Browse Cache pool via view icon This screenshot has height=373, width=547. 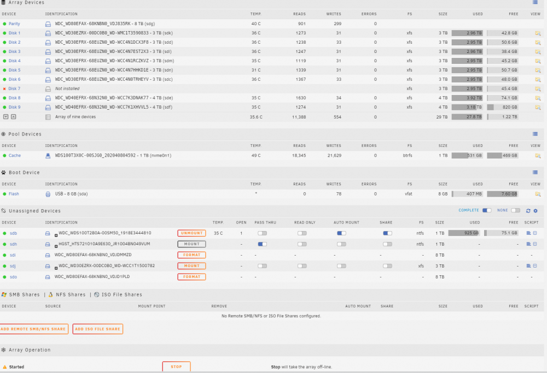(x=538, y=156)
